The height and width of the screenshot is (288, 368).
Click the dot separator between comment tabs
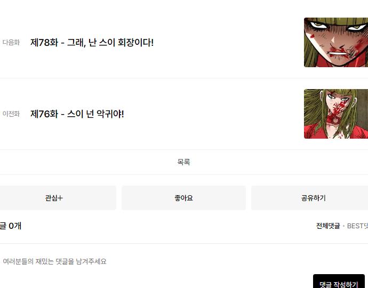[x=343, y=226]
